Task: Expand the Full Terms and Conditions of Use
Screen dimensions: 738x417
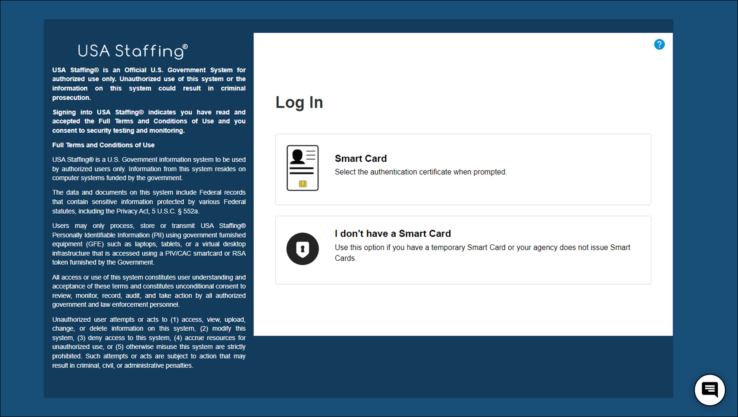Action: point(103,145)
